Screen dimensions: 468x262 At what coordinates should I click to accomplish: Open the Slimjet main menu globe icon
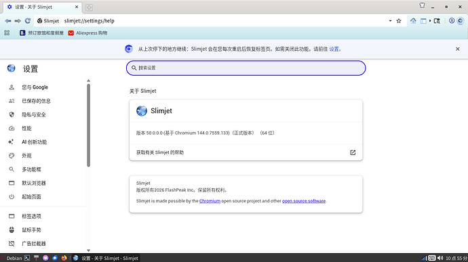(461, 21)
